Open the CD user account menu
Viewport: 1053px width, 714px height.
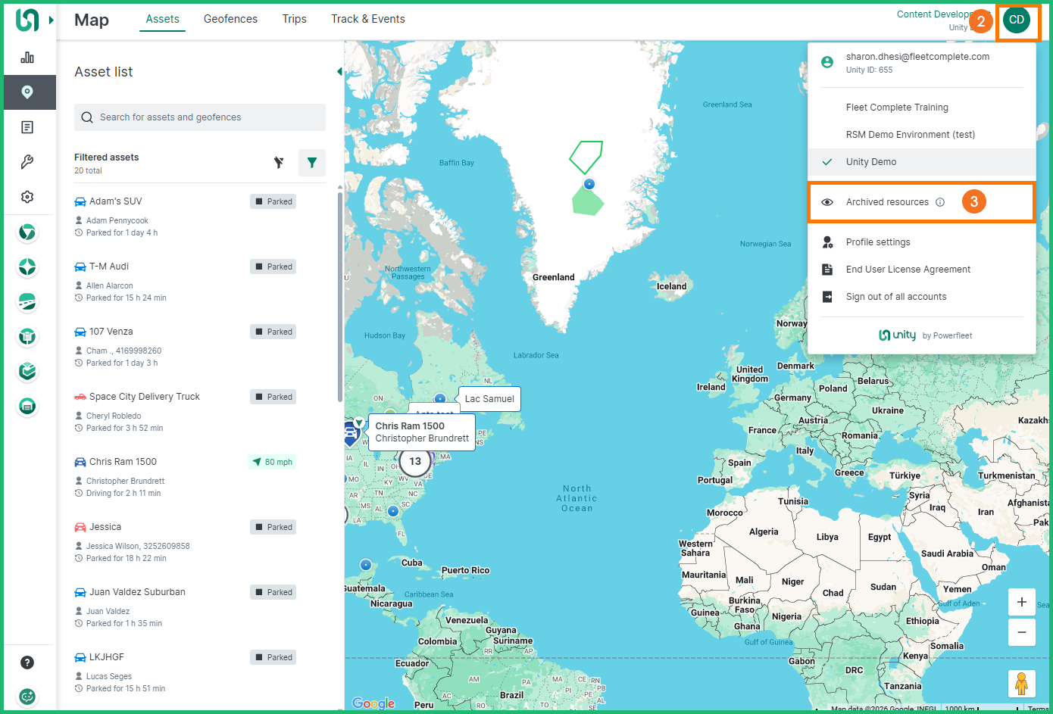click(x=1017, y=20)
